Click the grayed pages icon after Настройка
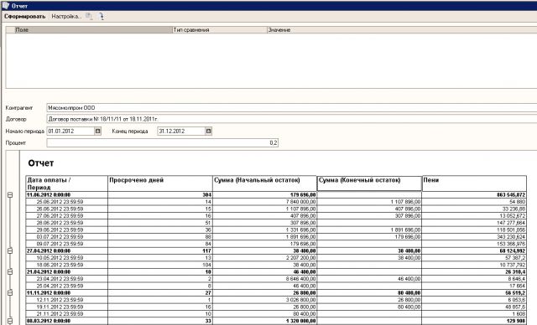The image size is (537, 325). click(89, 17)
